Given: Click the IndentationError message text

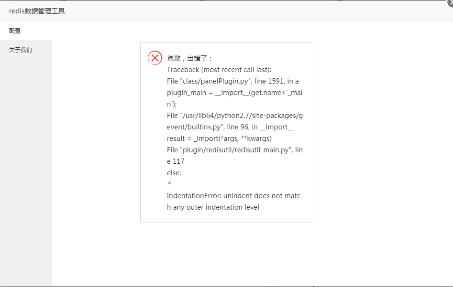Looking at the screenshot, I should pyautogui.click(x=233, y=202).
